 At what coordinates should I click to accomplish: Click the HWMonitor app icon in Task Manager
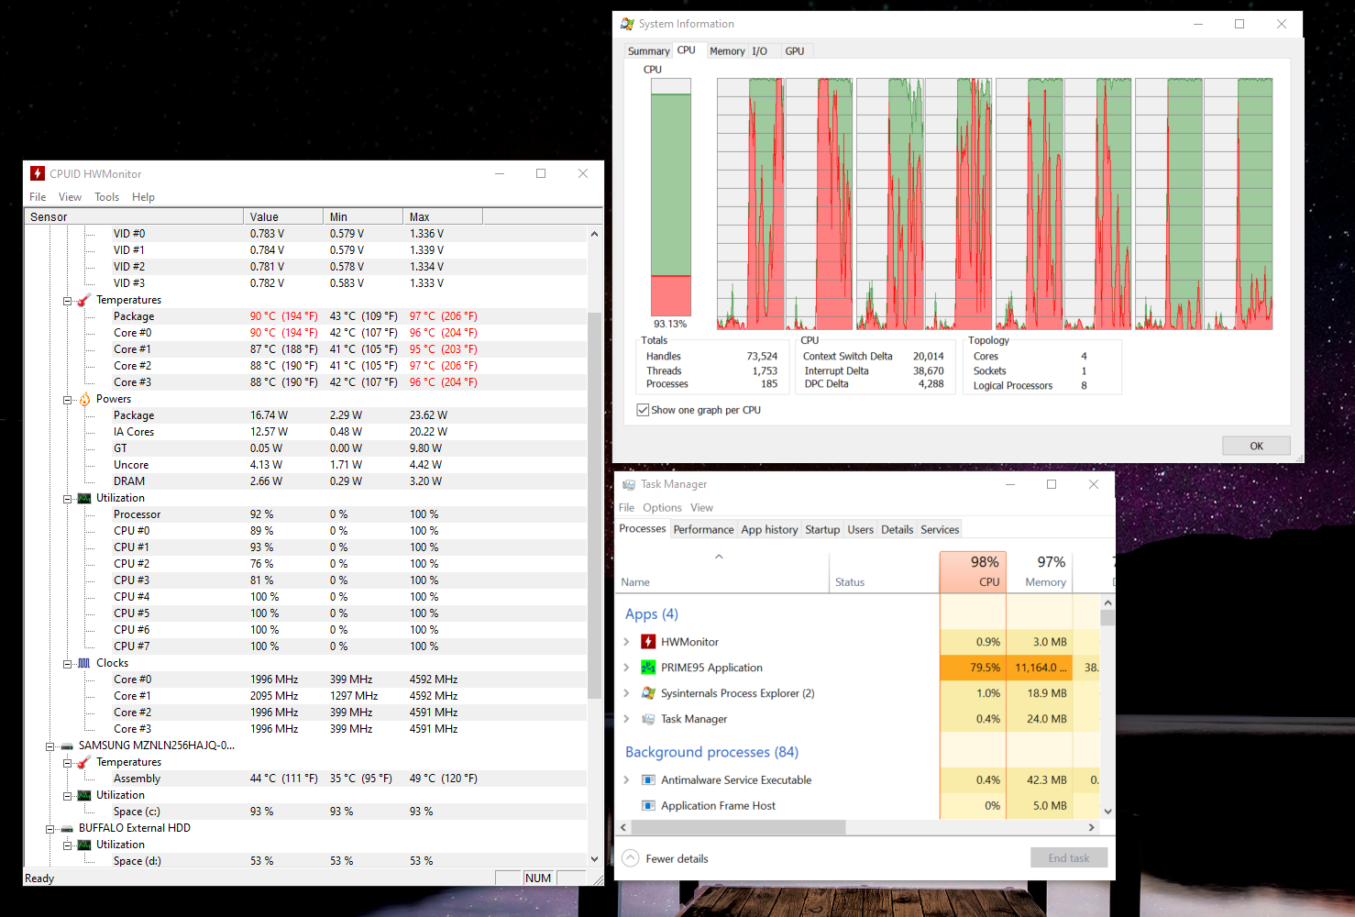point(648,642)
